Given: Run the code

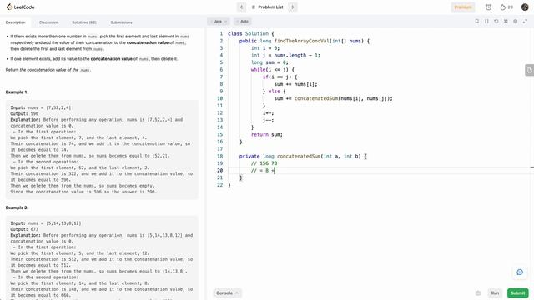Looking at the screenshot, I should tap(495, 292).
